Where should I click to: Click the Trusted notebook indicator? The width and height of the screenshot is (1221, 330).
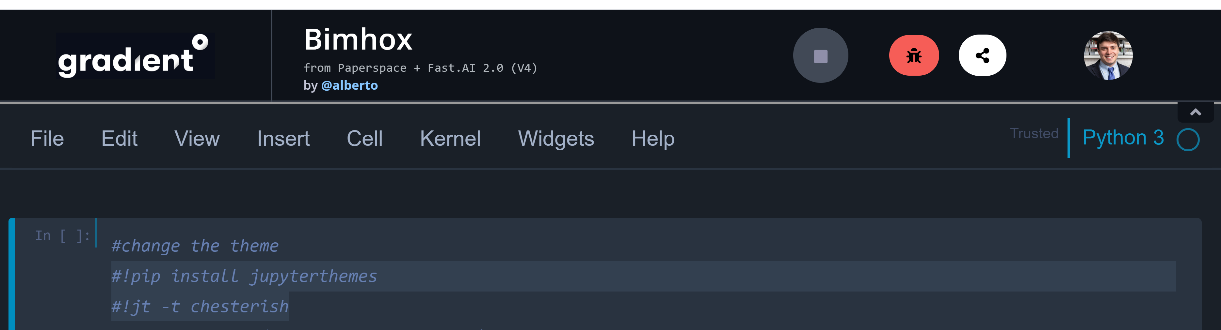1034,133
